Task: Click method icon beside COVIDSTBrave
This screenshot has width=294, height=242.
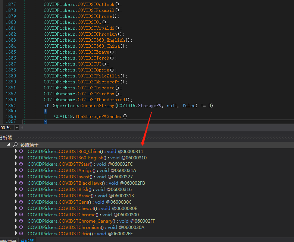Action: pos(21,195)
